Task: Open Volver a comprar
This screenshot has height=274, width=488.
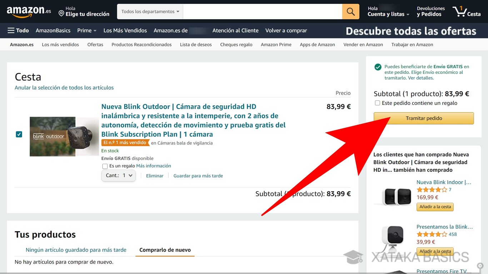Action: click(286, 31)
